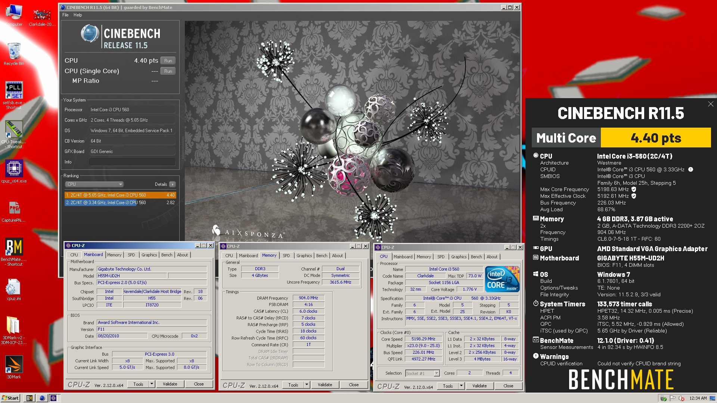Click the flag system tray icon

(673, 398)
